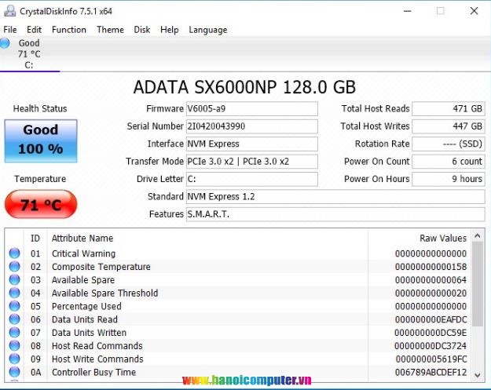Click the Power On Count value 6 count
Screen dimensions: 491x390
[449, 162]
